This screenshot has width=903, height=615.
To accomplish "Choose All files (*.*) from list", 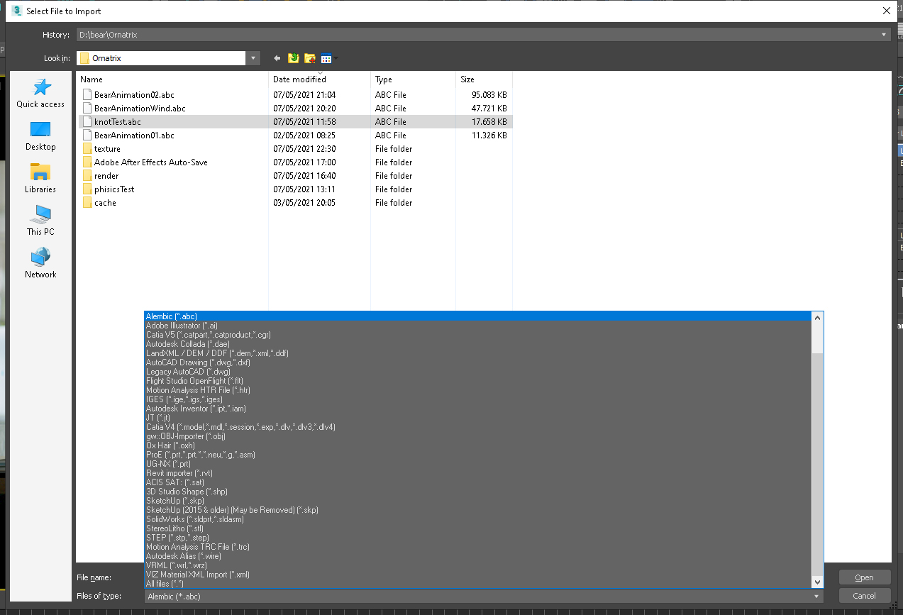I will [x=165, y=584].
